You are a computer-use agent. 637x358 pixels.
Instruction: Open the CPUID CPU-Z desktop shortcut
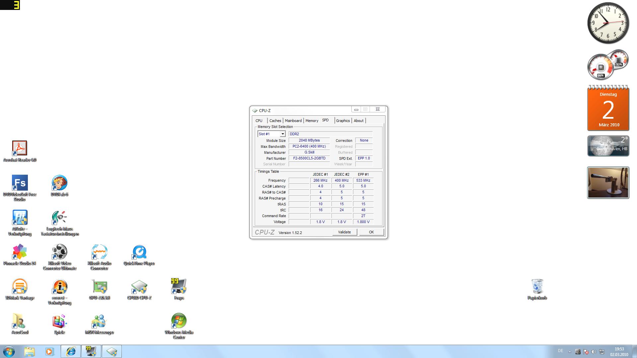[x=139, y=287]
